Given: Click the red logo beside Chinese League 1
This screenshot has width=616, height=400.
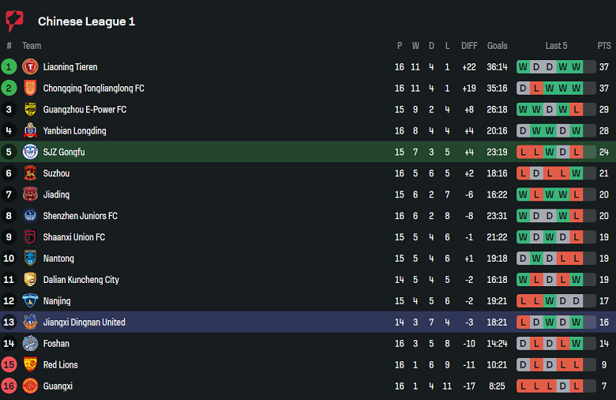Looking at the screenshot, I should [x=15, y=21].
